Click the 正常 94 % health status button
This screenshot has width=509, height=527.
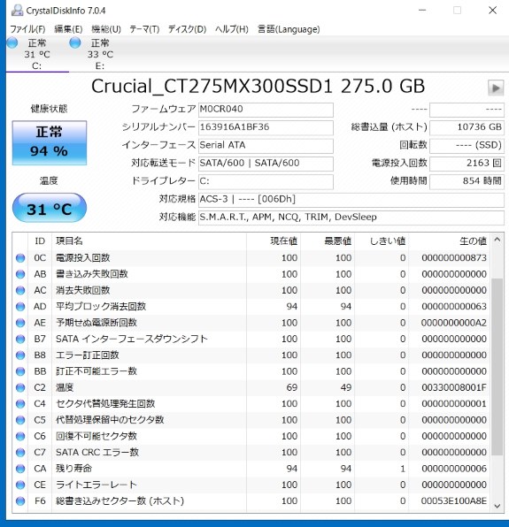click(50, 143)
